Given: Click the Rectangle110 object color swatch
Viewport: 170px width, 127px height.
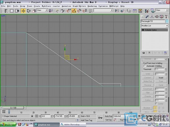Looking at the screenshot, I should pos(167,21).
